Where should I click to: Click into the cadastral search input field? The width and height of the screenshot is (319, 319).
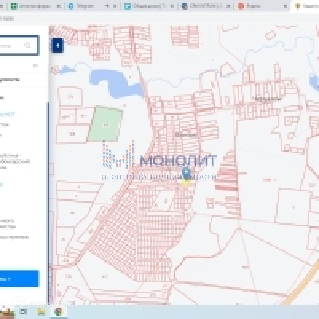11,46
